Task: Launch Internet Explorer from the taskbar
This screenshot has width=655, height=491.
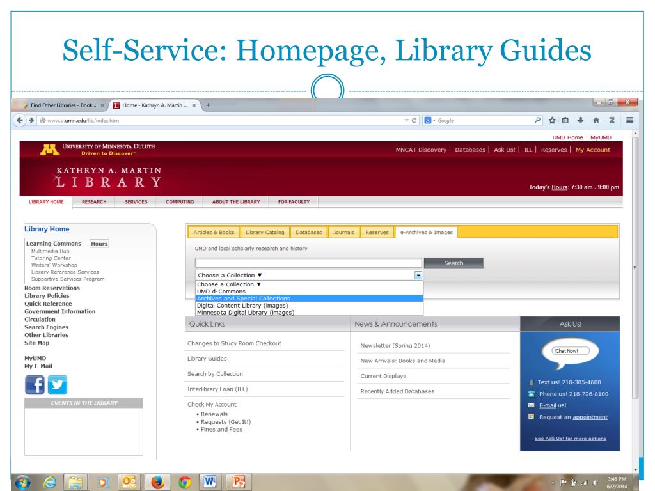Action: [x=49, y=482]
